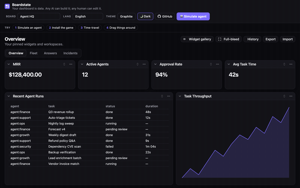The height and width of the screenshot is (188, 300).
Task: Open Task Throughput more-options menu
Action: click(291, 96)
